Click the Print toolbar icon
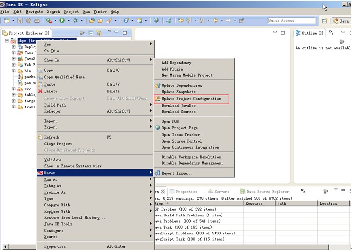Viewport: 352px width, 251px height. click(x=37, y=21)
